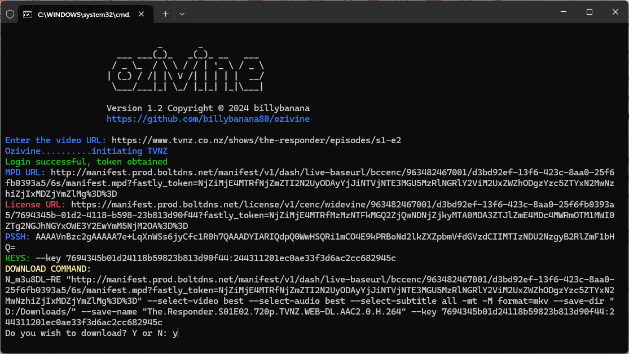629x354 pixels.
Task: Click the 'KEYS:' label
Action: tap(17, 258)
